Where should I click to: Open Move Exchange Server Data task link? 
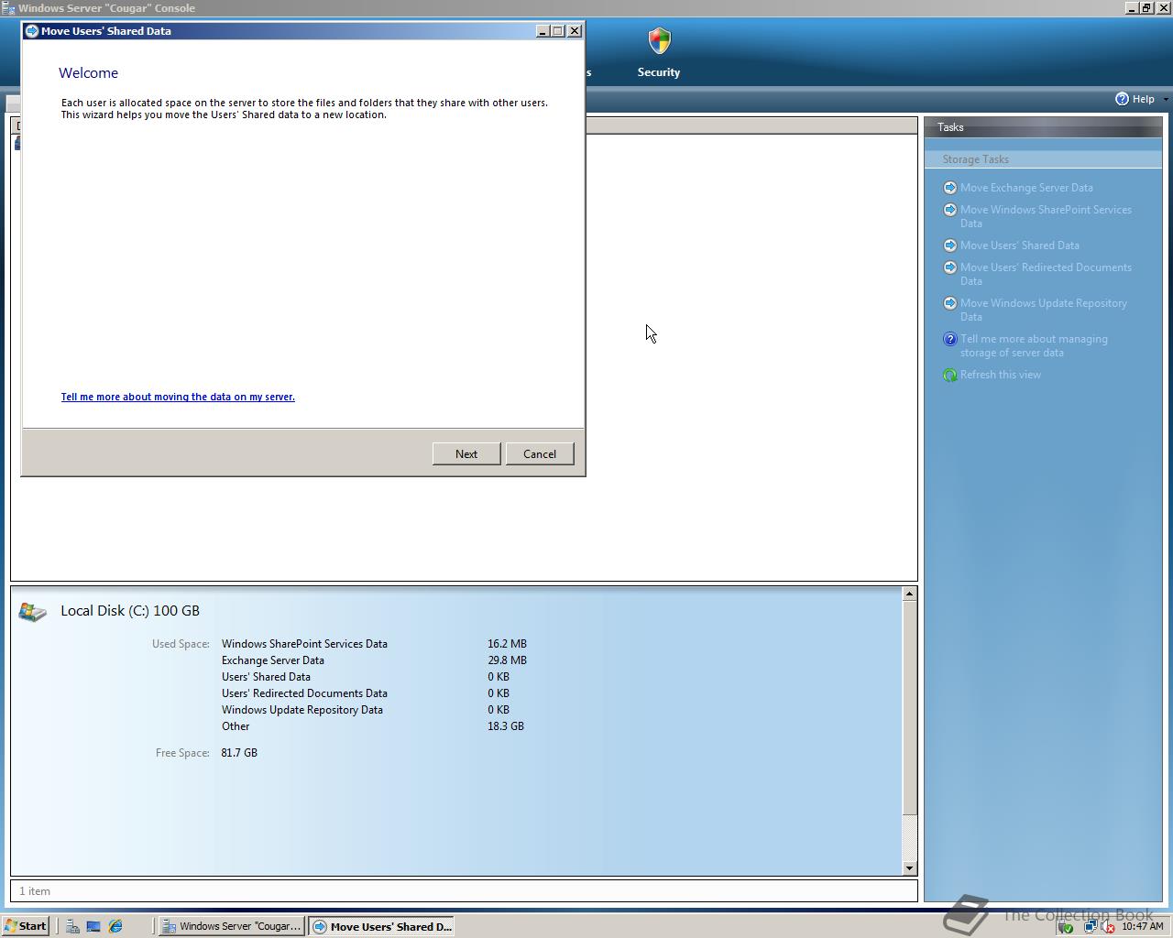pyautogui.click(x=1026, y=188)
